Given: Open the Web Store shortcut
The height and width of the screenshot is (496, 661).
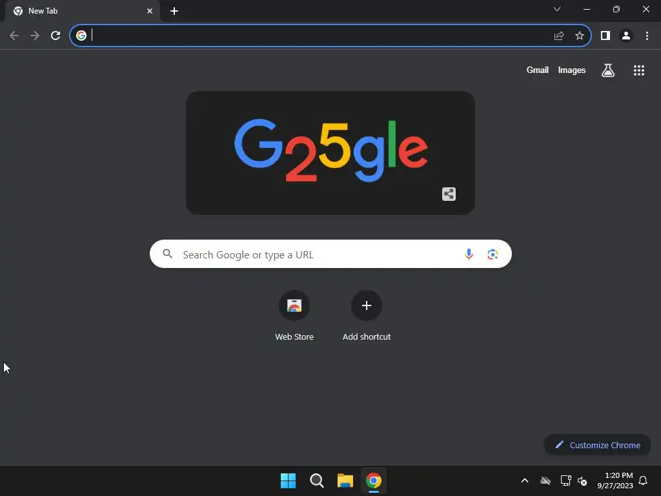Looking at the screenshot, I should click(294, 315).
